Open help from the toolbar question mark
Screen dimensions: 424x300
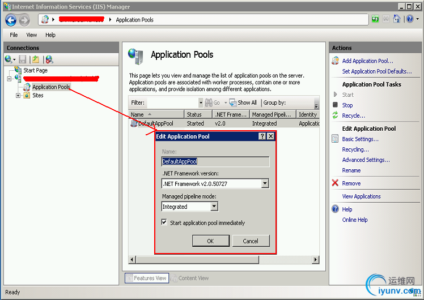(x=410, y=19)
